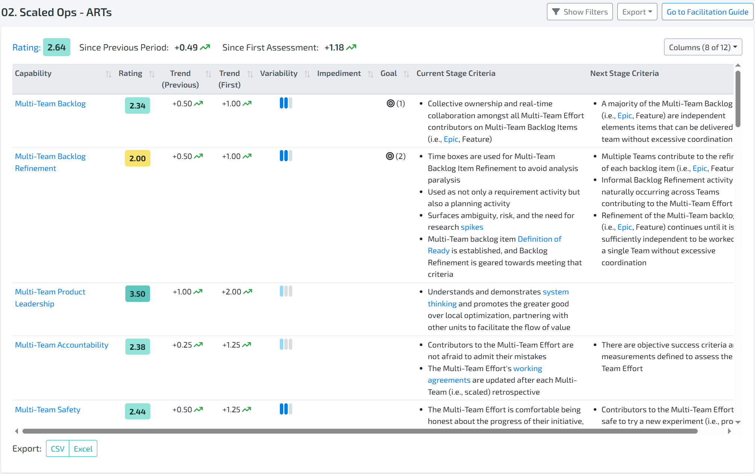Open the Export dropdown menu
The image size is (755, 474).
point(637,12)
